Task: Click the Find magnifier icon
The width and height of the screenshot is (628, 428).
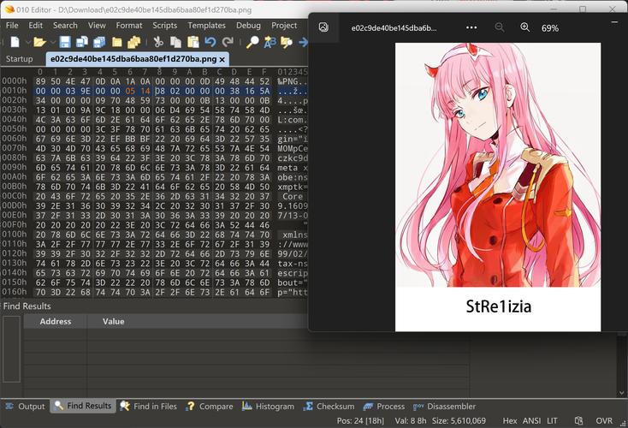Action: pyautogui.click(x=252, y=42)
